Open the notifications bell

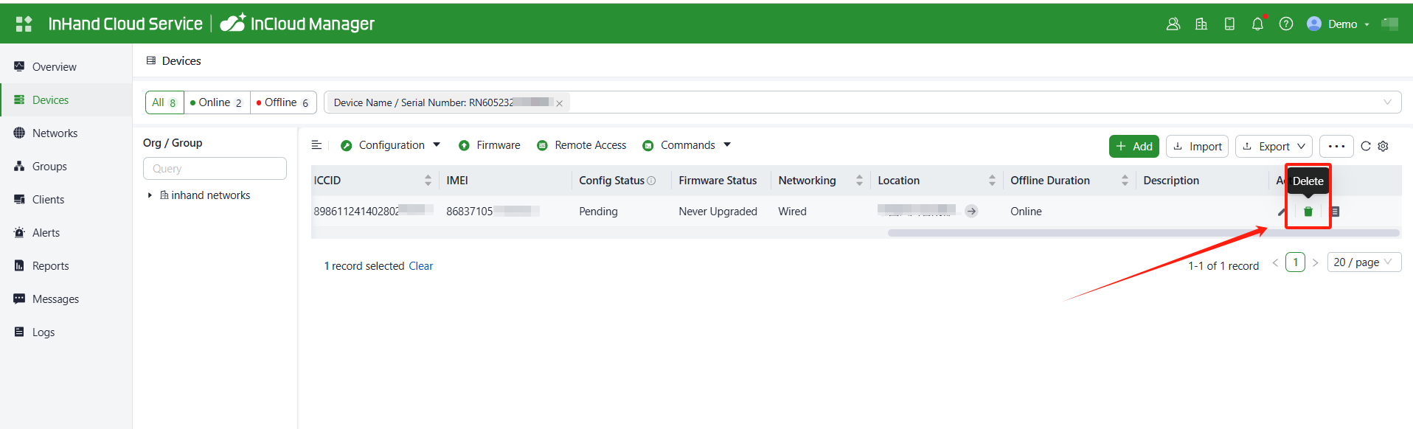tap(1257, 24)
